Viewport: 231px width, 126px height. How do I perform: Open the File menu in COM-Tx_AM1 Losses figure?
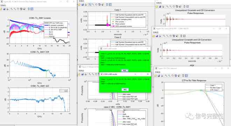pyautogui.click(x=3, y=6)
